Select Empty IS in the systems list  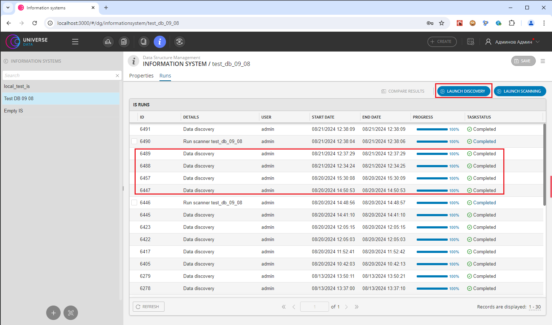pyautogui.click(x=13, y=111)
